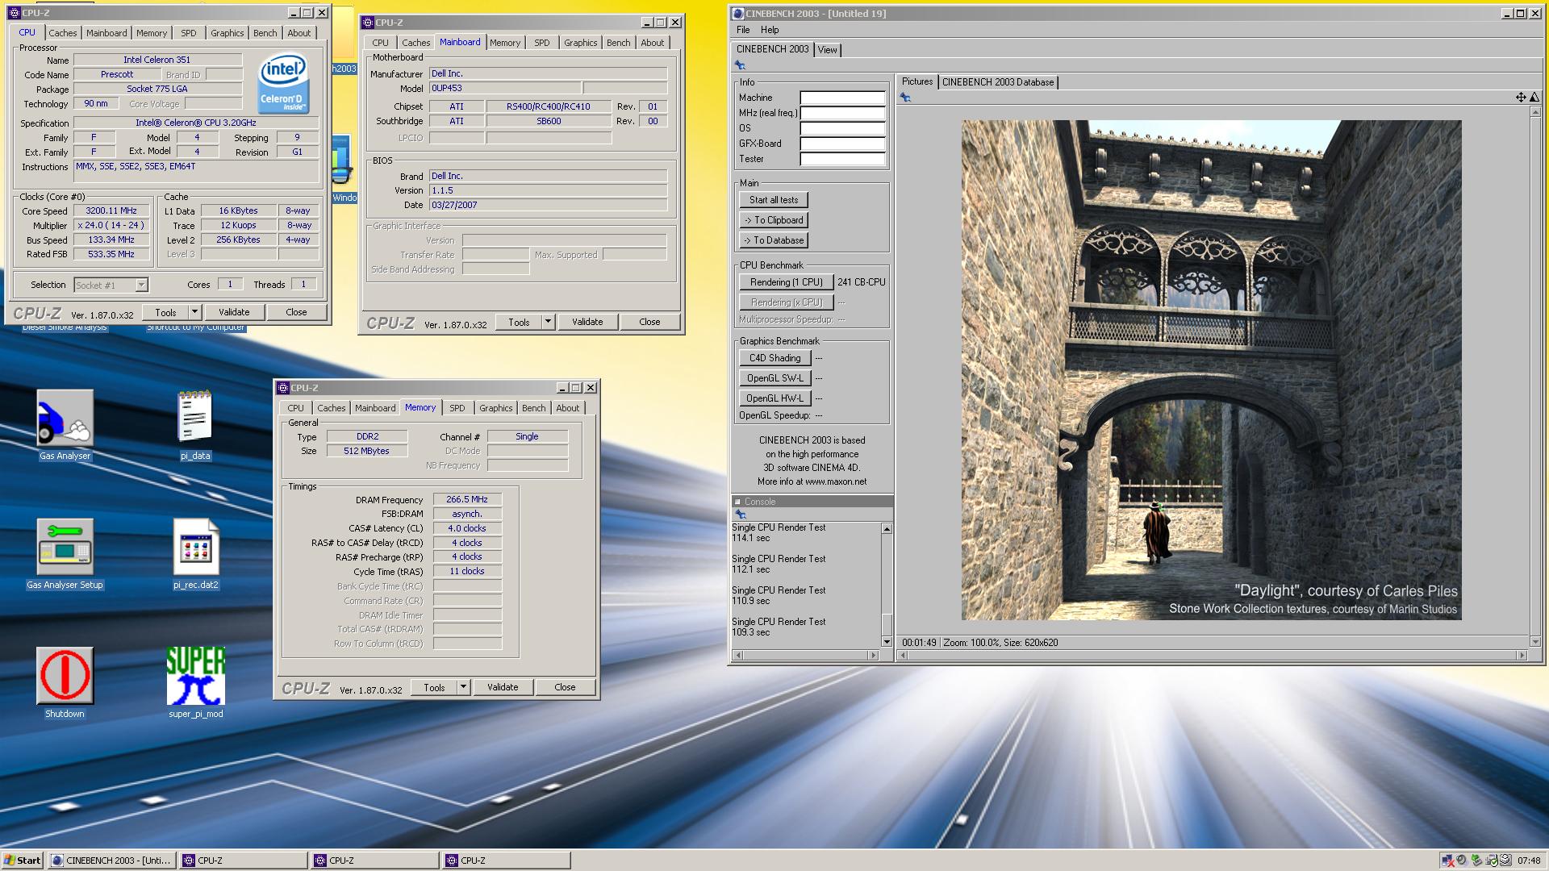Start the C4D Shading test
Screen dimensions: 1549x871
coord(774,358)
